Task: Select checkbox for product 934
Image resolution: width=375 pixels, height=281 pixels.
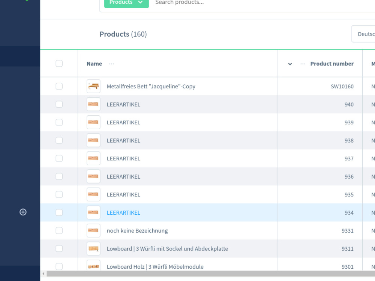Action: pos(59,213)
